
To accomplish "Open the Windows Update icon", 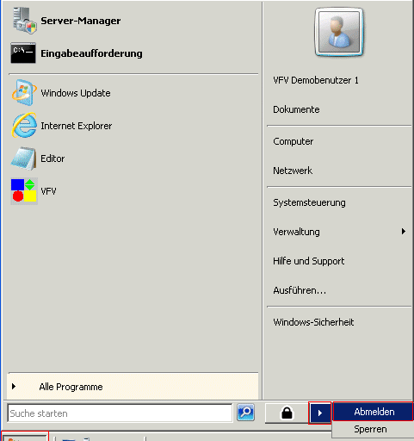I will click(24, 93).
